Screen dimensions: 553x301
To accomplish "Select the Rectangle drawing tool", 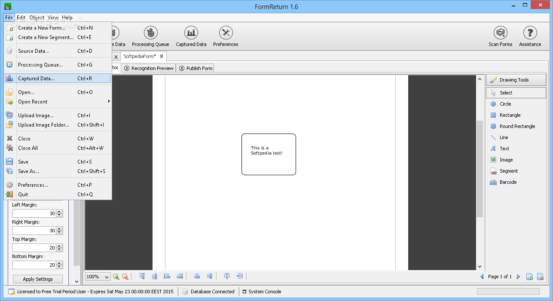I will [x=505, y=115].
